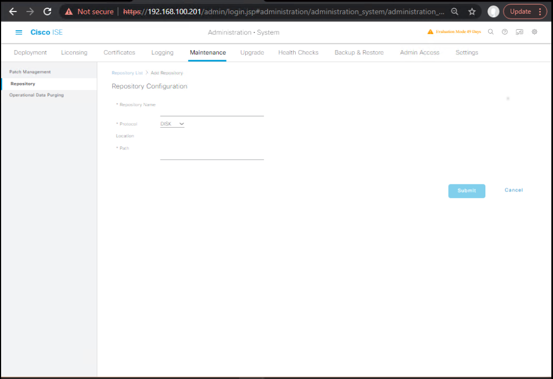Click the Evaluation Mode warning icon
Screen dimensions: 553x379
tap(430, 32)
